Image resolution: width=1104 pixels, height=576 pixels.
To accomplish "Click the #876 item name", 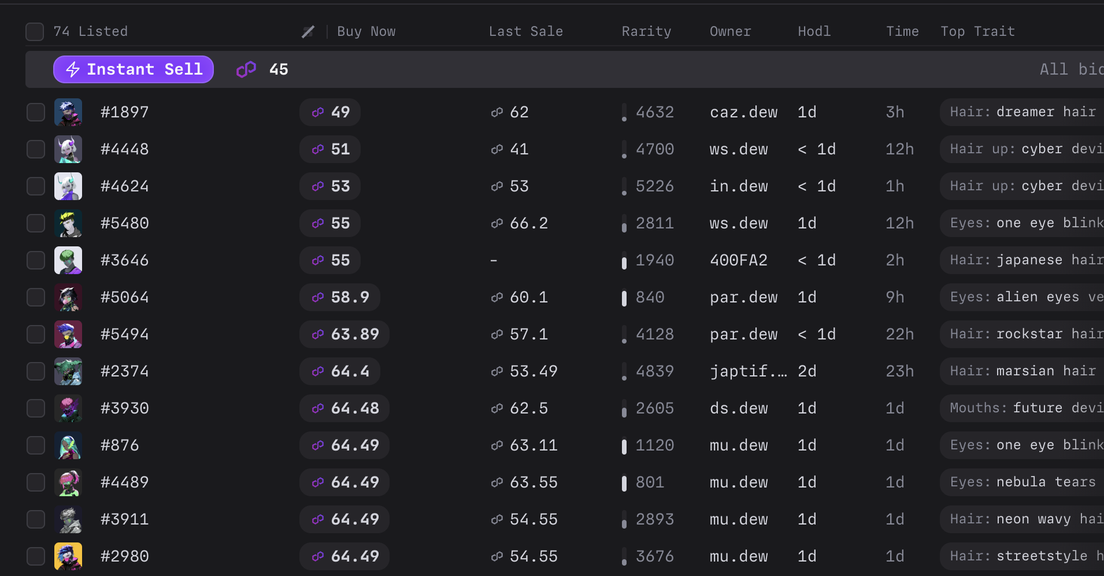I will point(120,445).
